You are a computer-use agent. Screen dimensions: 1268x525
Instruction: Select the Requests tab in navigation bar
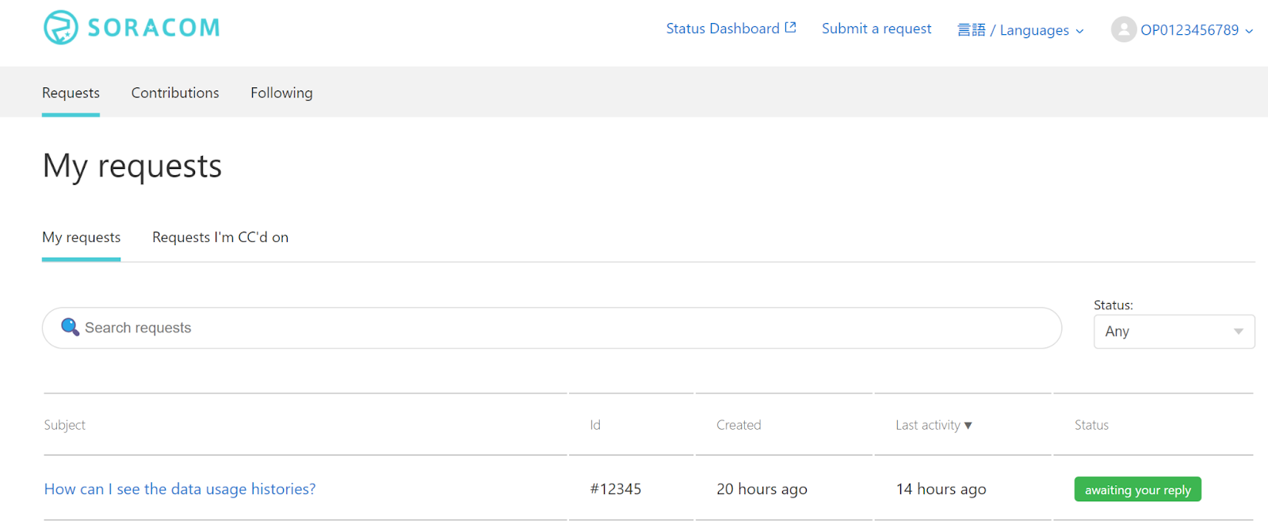coord(71,93)
